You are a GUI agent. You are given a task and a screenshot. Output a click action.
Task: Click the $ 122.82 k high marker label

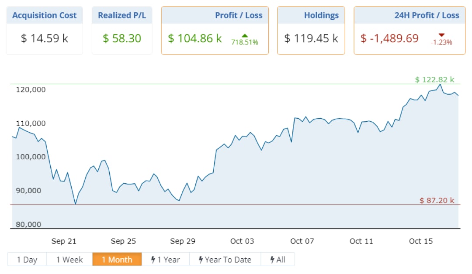pyautogui.click(x=434, y=79)
